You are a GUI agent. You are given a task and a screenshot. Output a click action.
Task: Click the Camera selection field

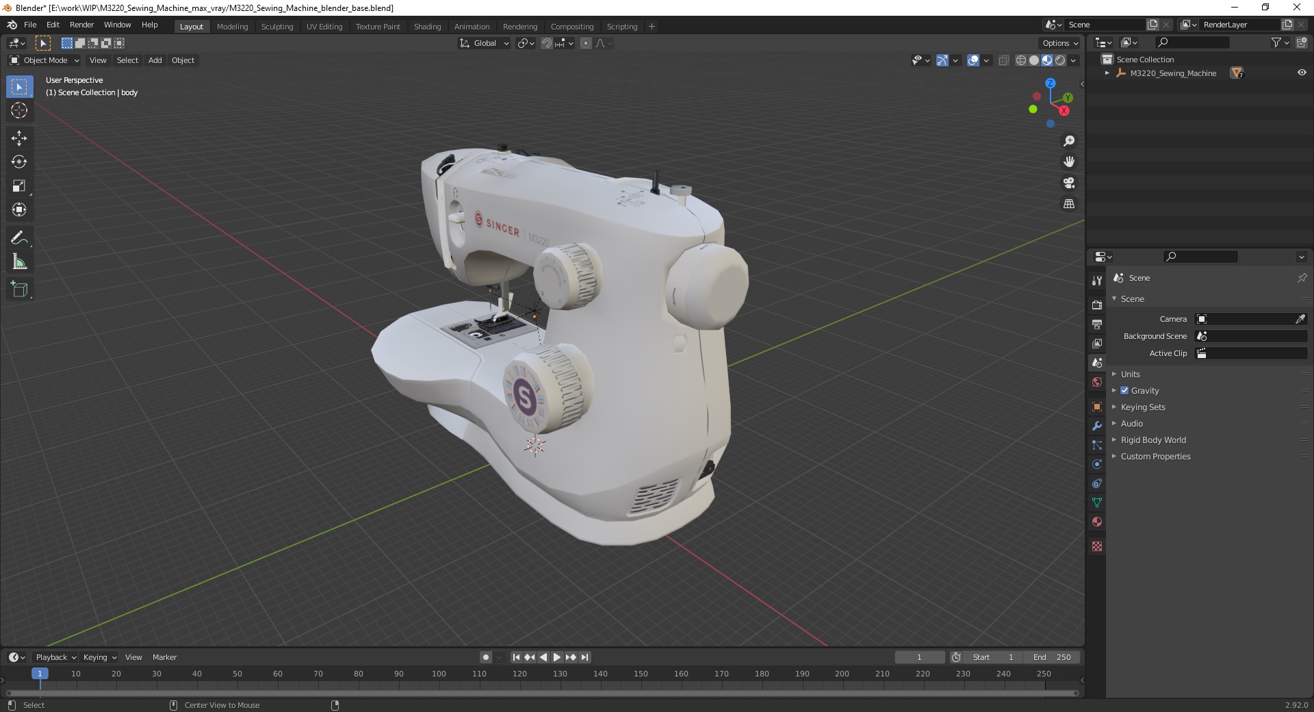1245,319
